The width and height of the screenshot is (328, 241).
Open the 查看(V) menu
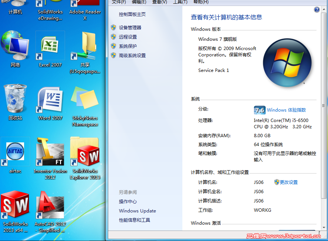(159, 2)
